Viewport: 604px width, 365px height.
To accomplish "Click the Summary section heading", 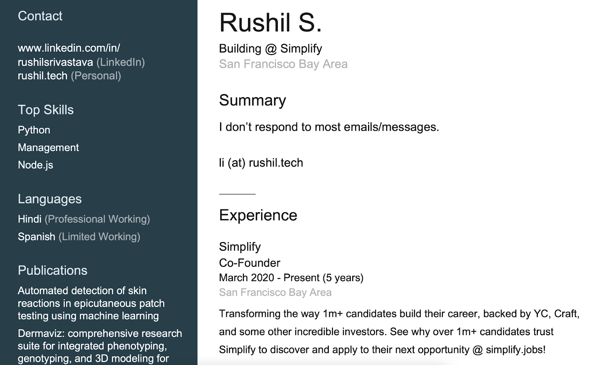I will (x=253, y=101).
